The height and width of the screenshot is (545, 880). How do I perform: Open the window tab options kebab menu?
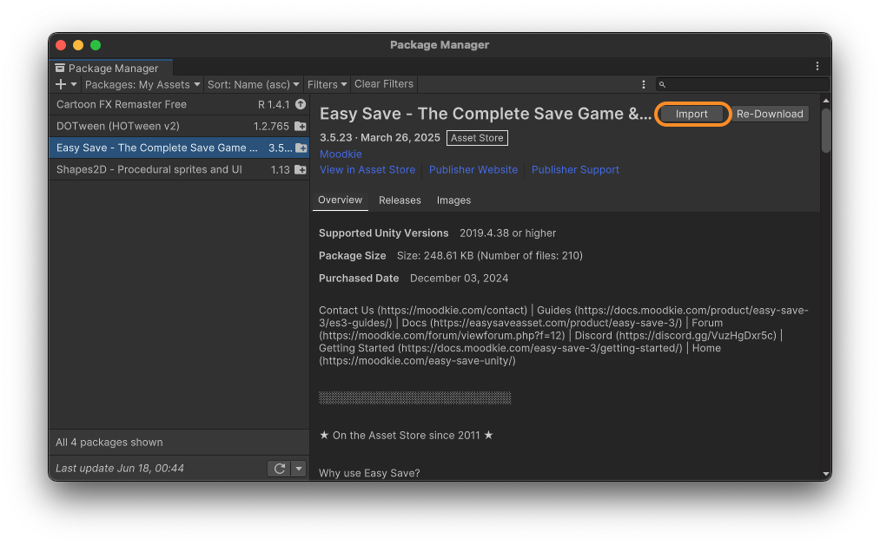[x=817, y=66]
